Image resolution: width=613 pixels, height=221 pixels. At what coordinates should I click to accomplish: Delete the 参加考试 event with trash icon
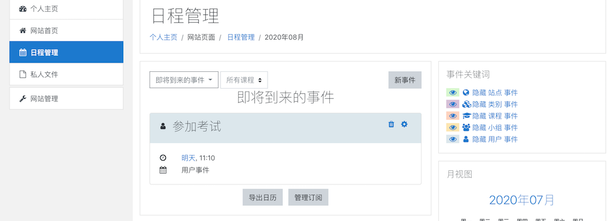coord(391,125)
